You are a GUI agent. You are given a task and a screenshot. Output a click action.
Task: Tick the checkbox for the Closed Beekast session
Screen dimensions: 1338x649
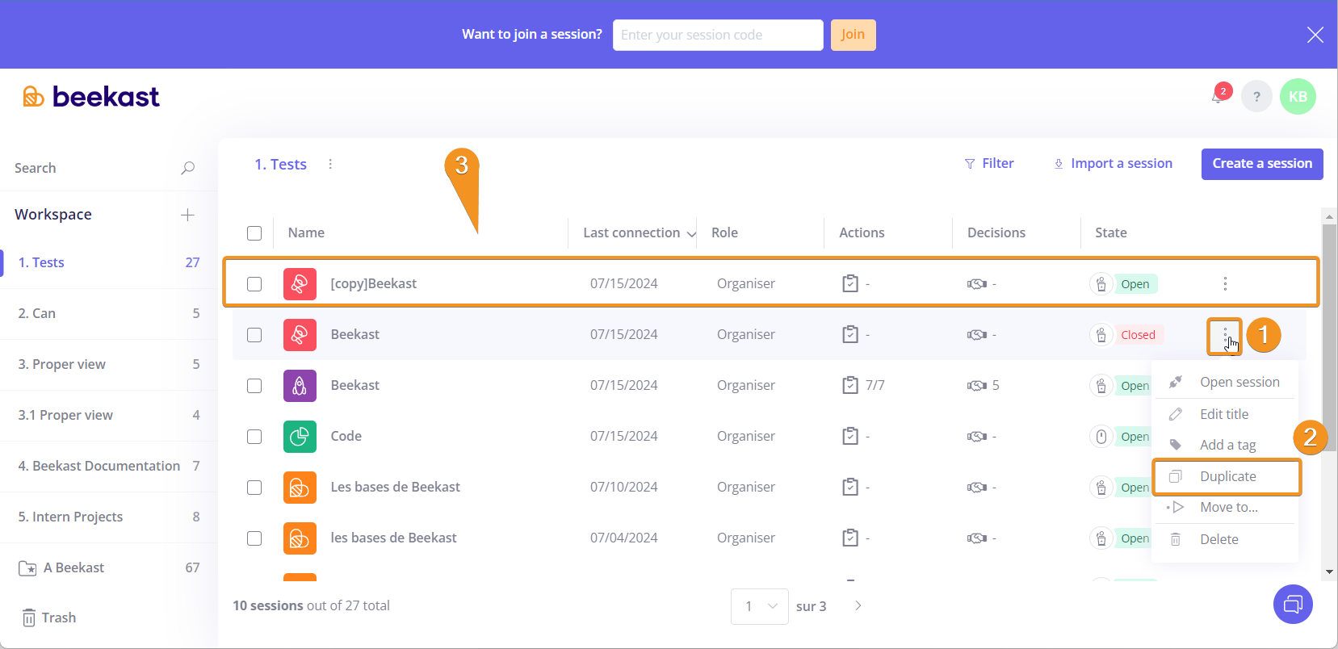coord(254,335)
